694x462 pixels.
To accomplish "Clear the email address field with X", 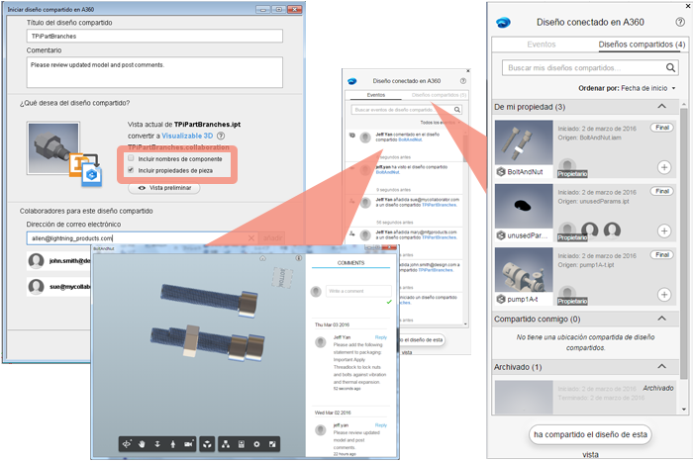I will [x=251, y=238].
